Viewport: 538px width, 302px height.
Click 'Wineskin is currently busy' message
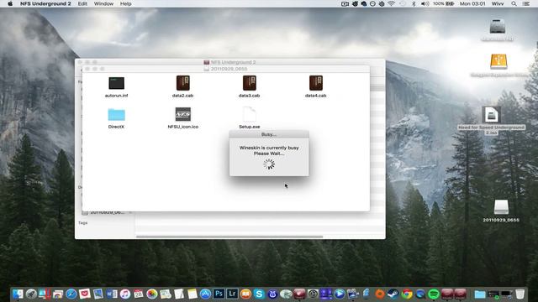(x=269, y=148)
